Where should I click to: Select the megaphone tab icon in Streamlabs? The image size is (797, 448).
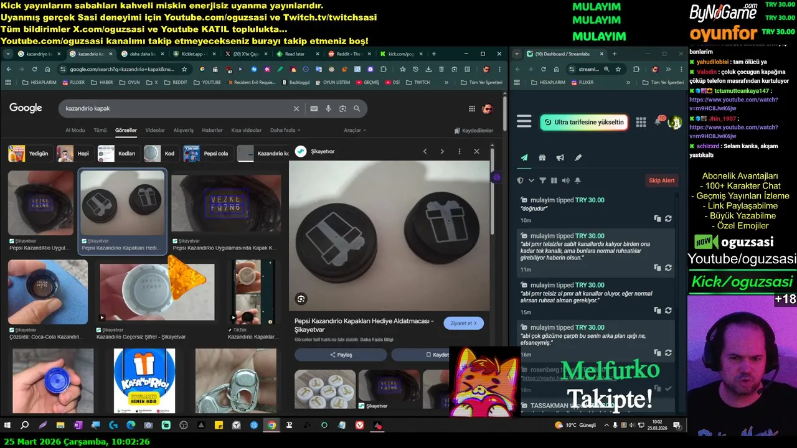(560, 158)
